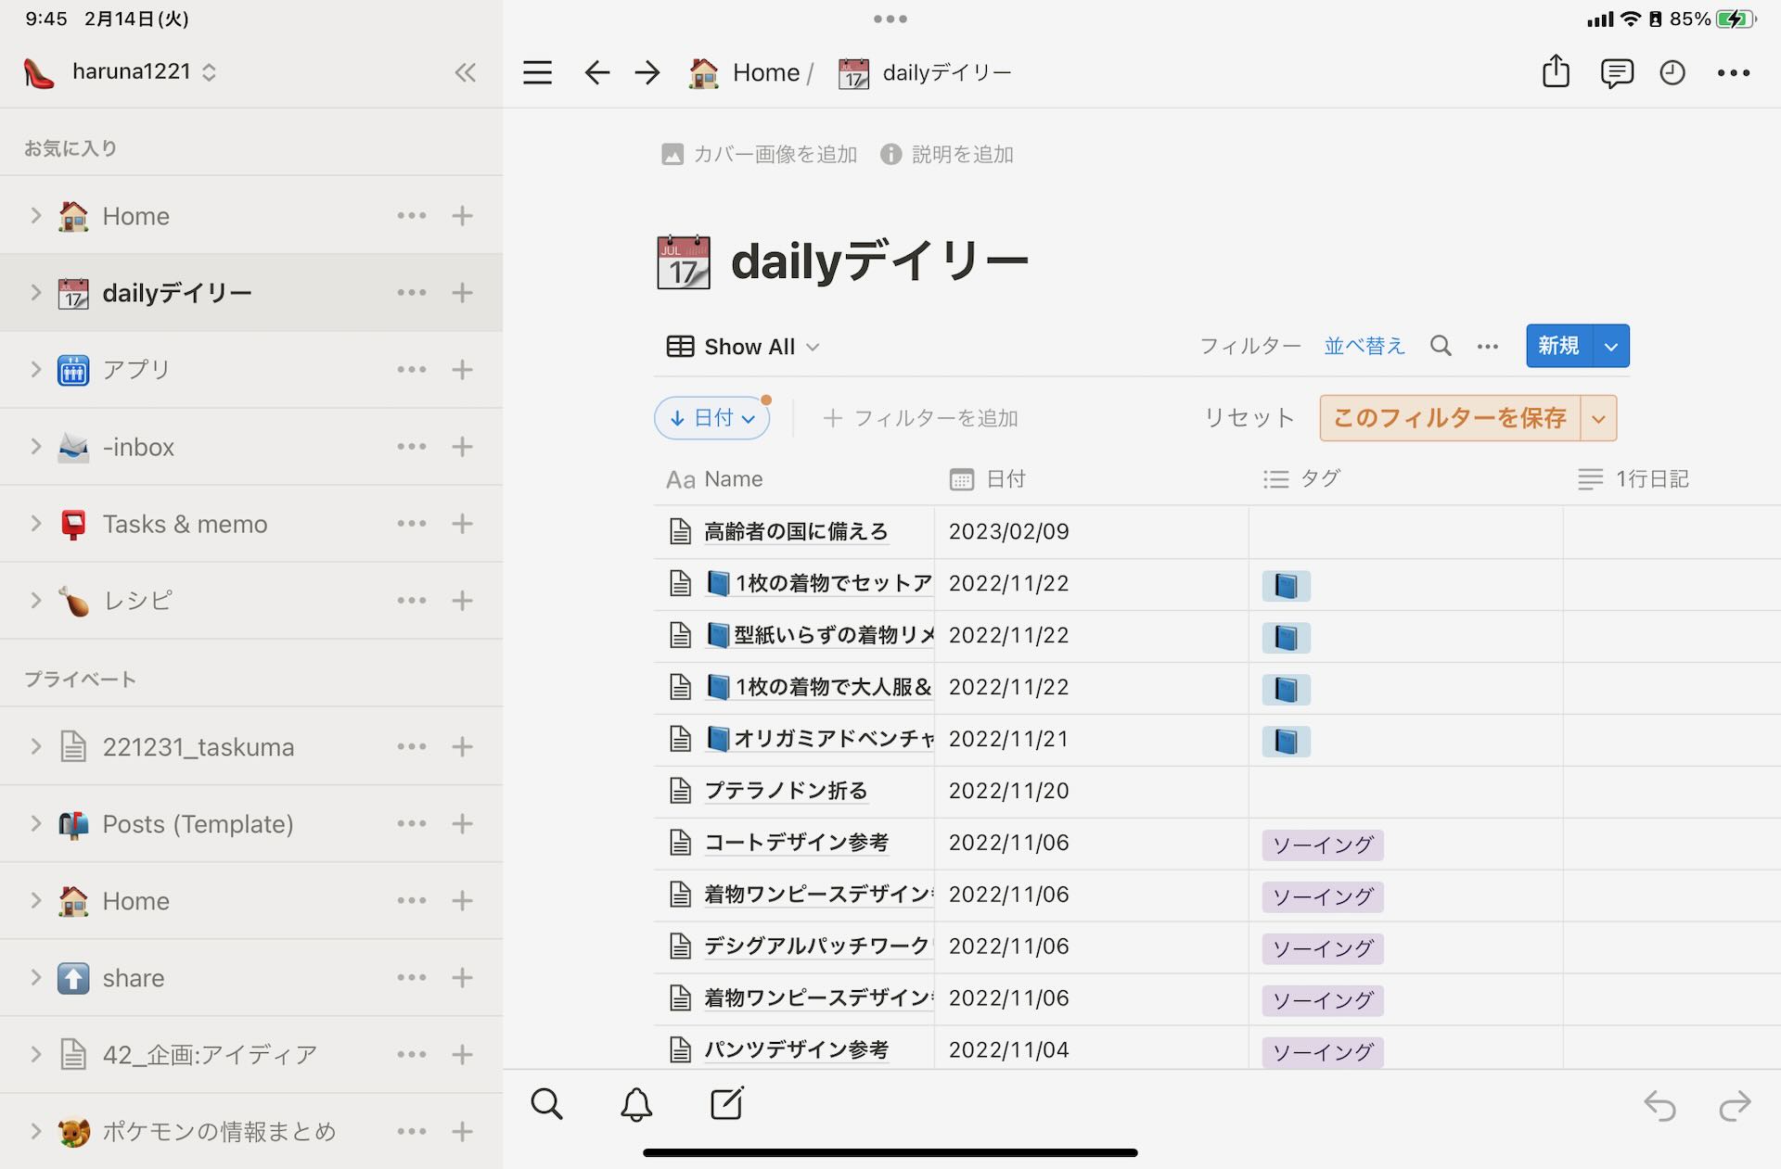The height and width of the screenshot is (1169, 1781).
Task: Click the タグ column header
Action: 1301,479
